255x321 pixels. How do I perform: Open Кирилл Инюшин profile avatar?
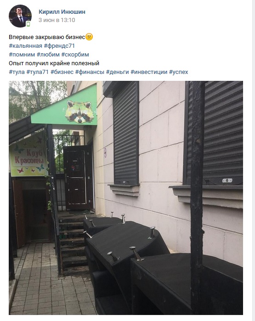[x=20, y=16]
